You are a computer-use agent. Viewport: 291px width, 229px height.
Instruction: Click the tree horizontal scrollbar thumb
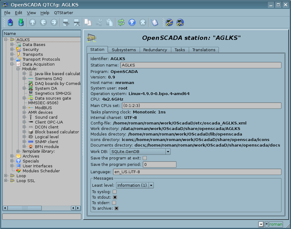(x=25, y=208)
